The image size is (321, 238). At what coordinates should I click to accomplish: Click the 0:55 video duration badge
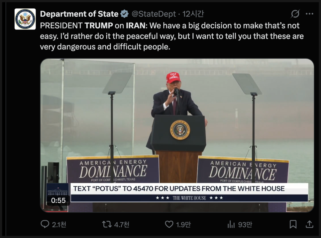tap(58, 200)
